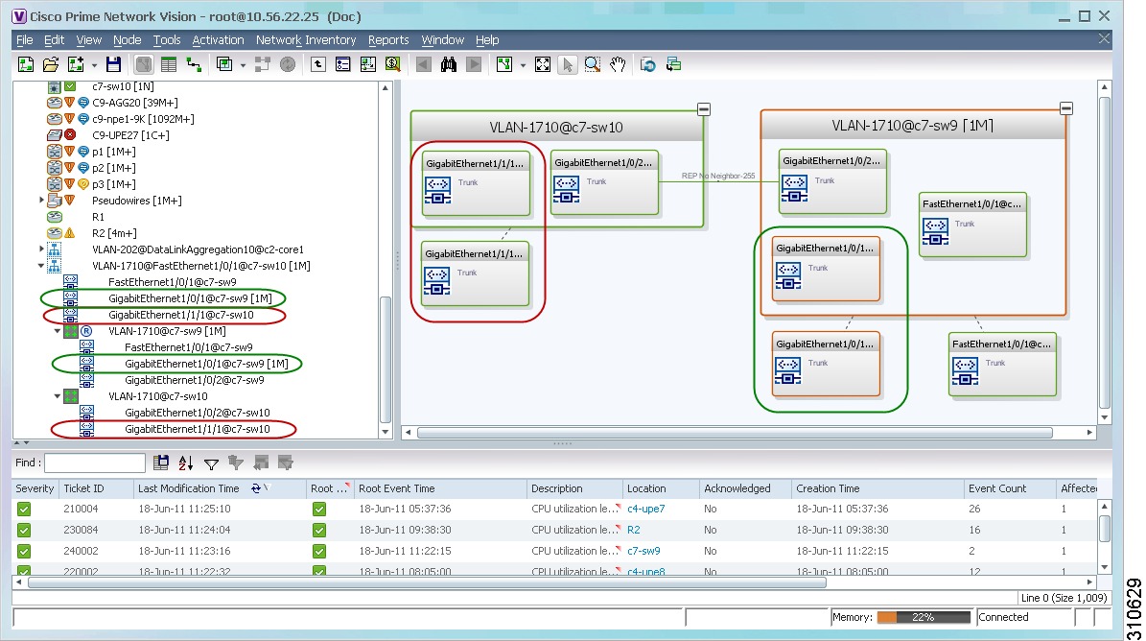Click the binoculars Find icon
Screen dimensions: 1146x641
coord(449,65)
